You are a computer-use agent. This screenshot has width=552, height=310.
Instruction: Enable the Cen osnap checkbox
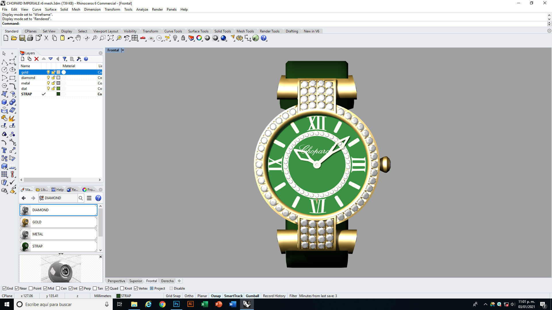pyautogui.click(x=58, y=288)
